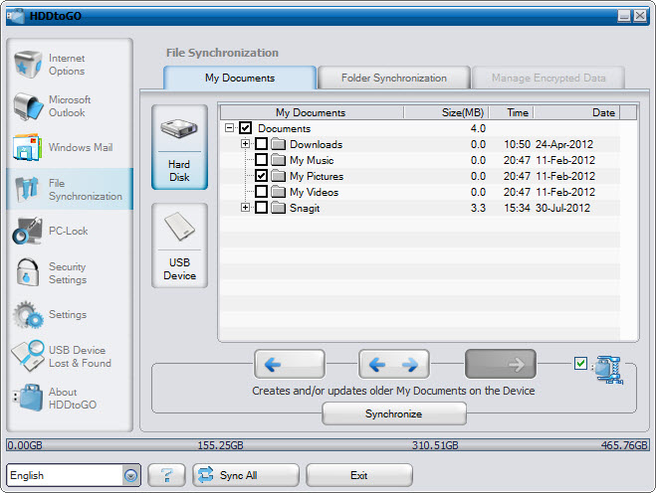Select the USB Device source button

[x=179, y=246]
